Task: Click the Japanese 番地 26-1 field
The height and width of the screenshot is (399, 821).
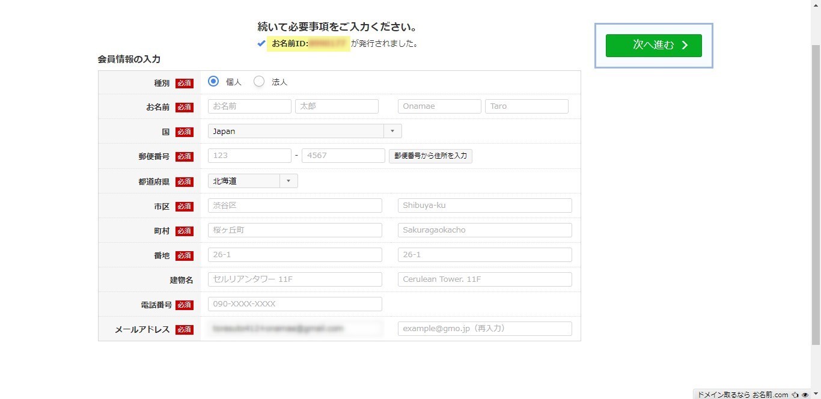Action: 295,255
